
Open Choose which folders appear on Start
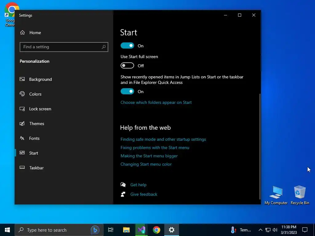156,102
